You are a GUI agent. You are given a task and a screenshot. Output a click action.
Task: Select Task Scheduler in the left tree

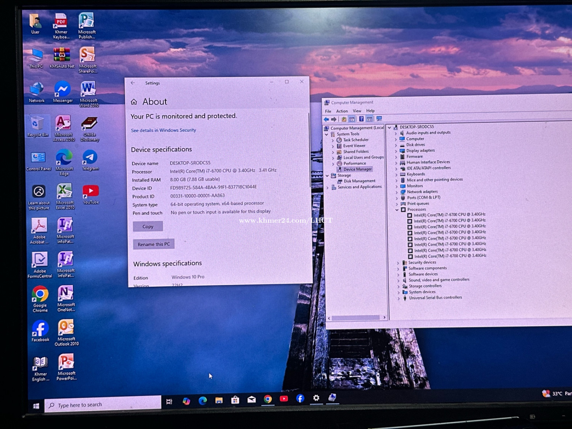(x=353, y=140)
